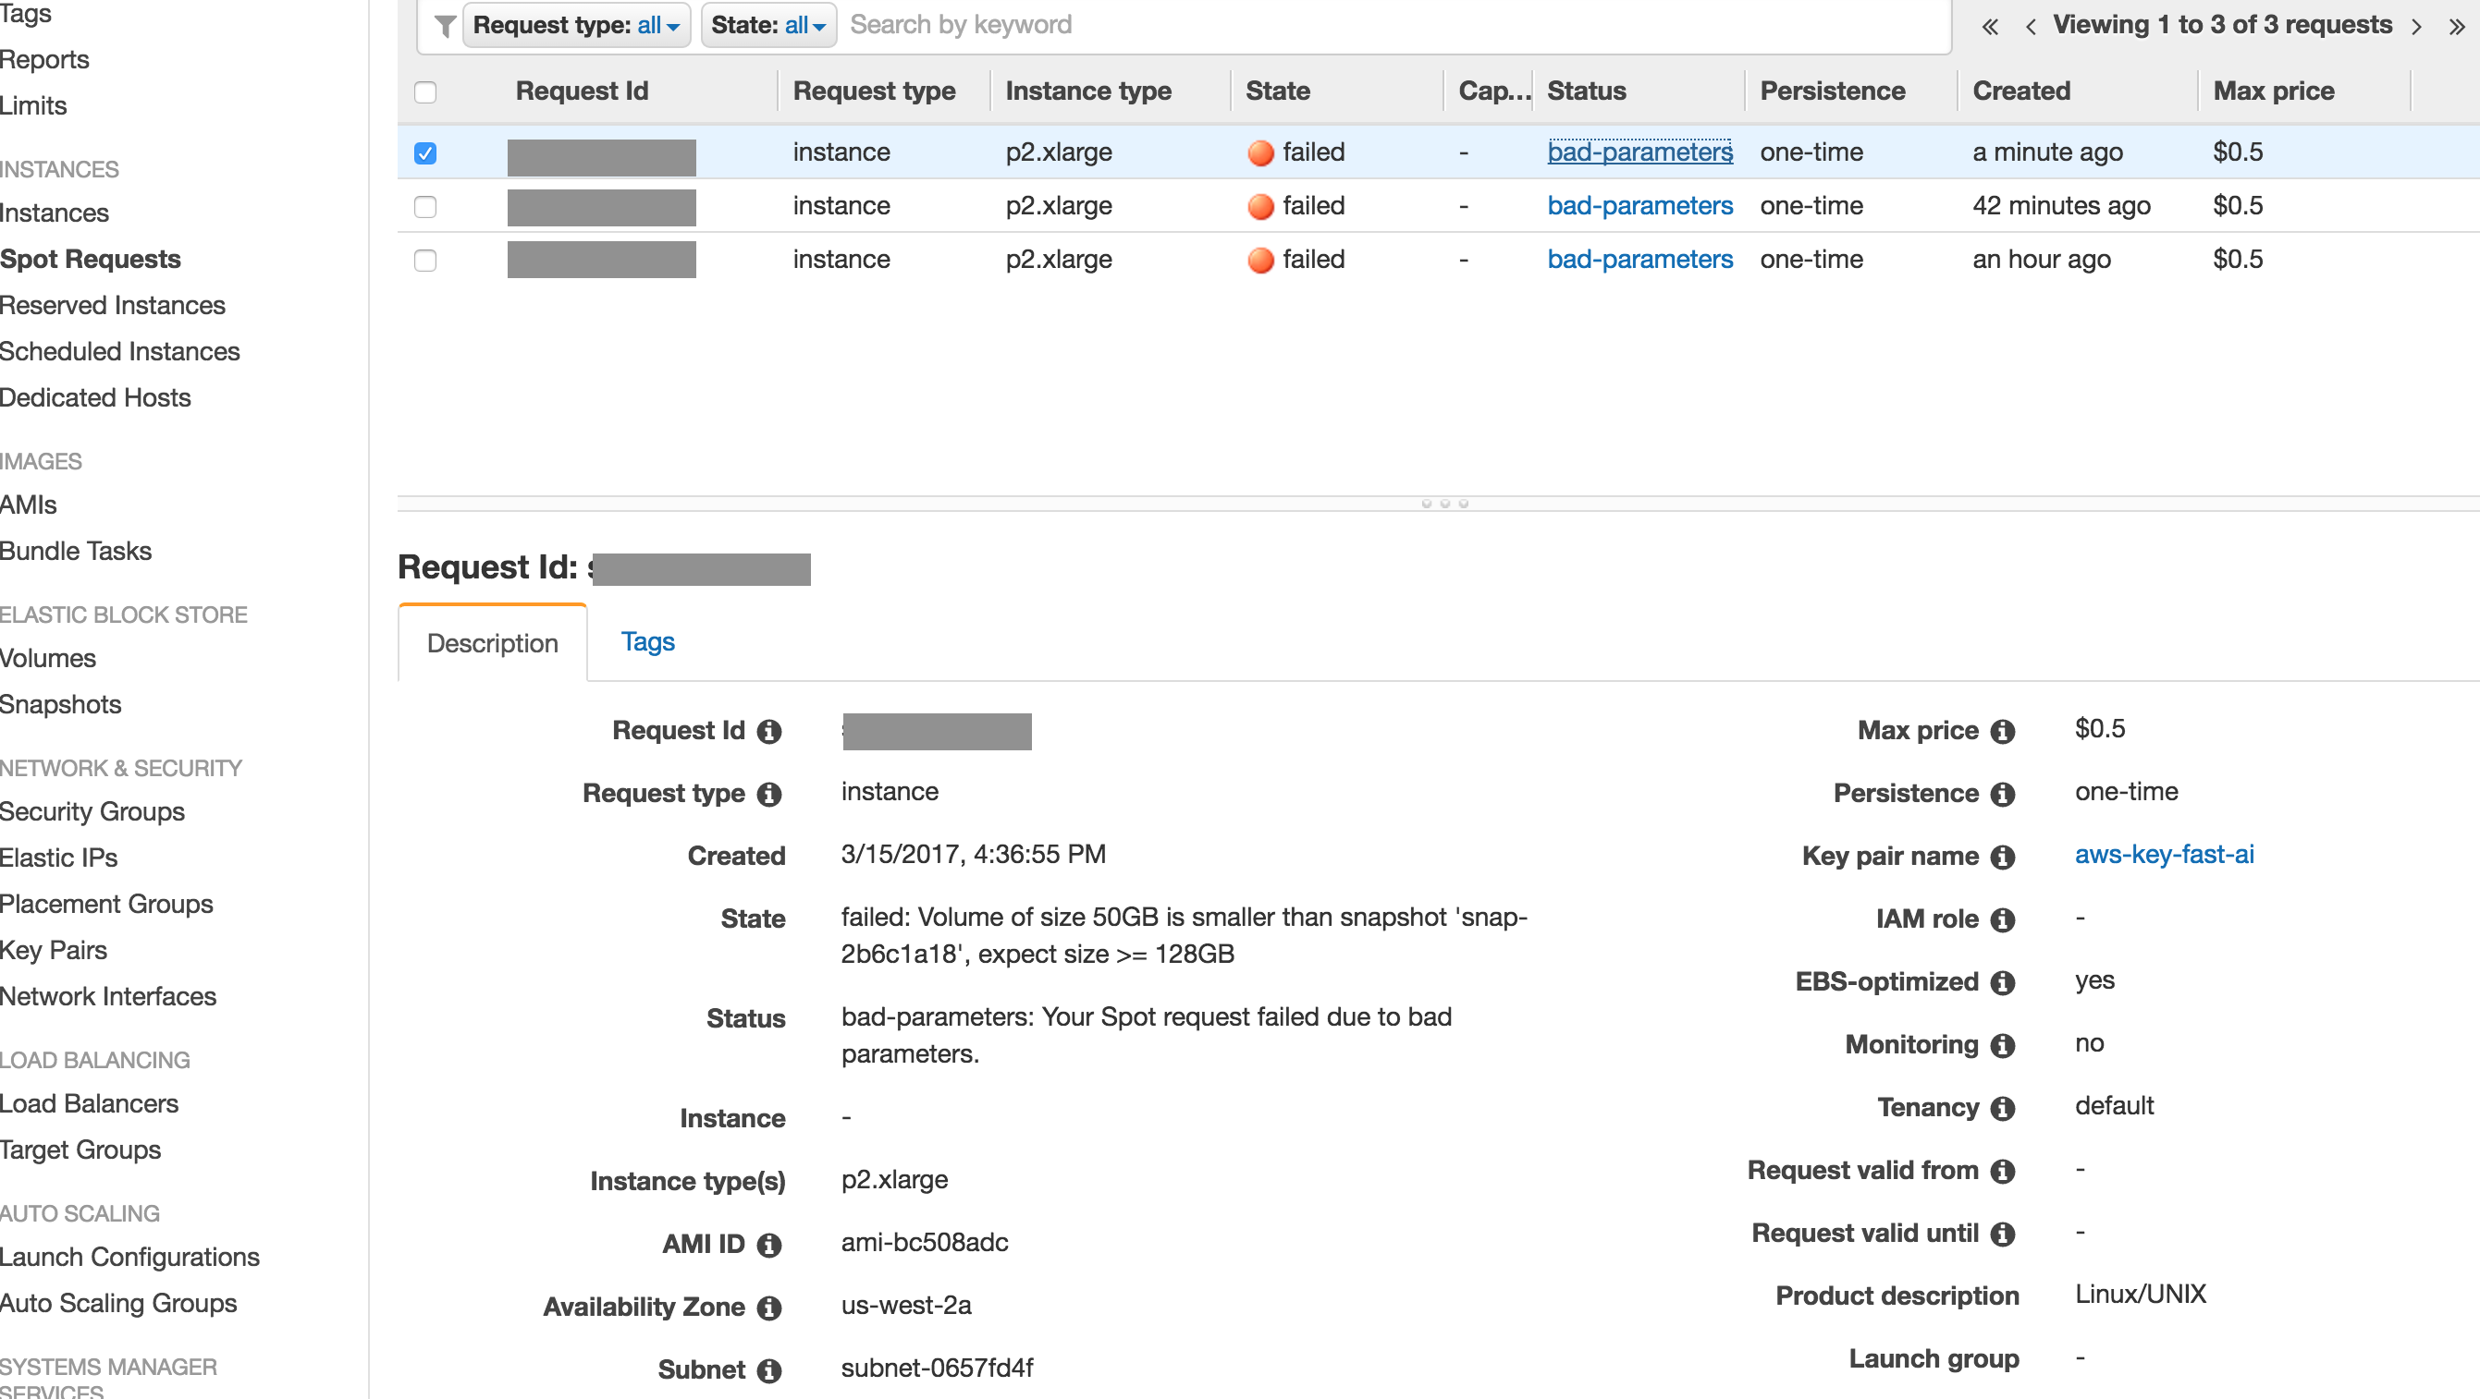The height and width of the screenshot is (1399, 2480).
Task: Click bad-parameters status of hour-old request
Action: pyautogui.click(x=1639, y=260)
